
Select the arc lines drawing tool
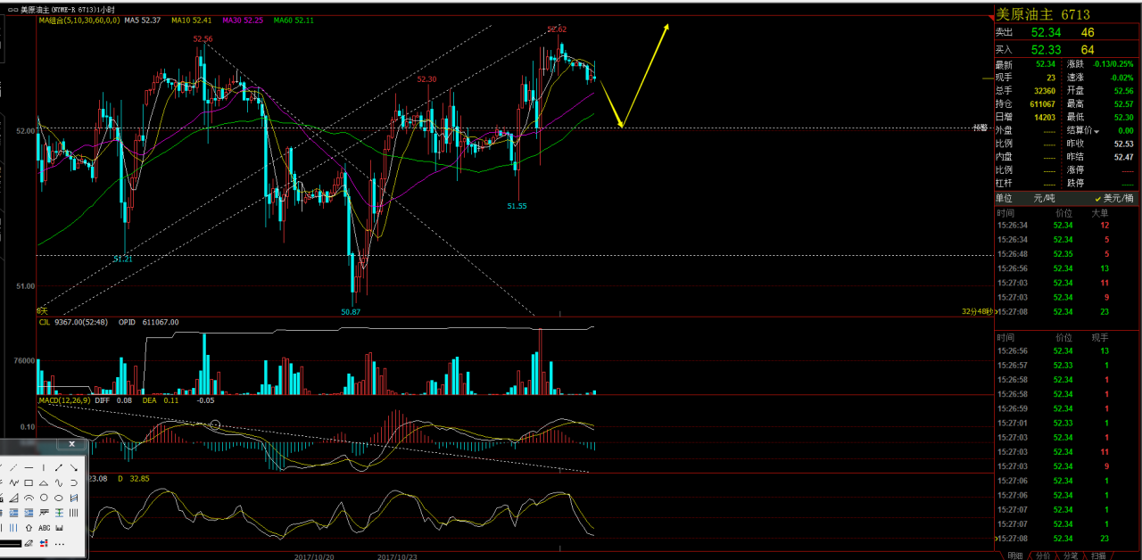pos(29,498)
